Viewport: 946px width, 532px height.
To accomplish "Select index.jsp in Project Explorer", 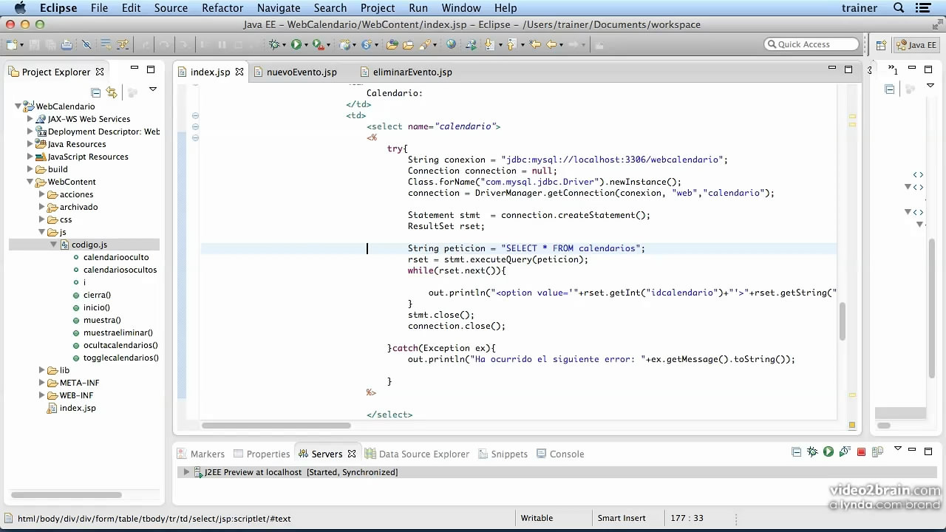I will click(x=78, y=408).
